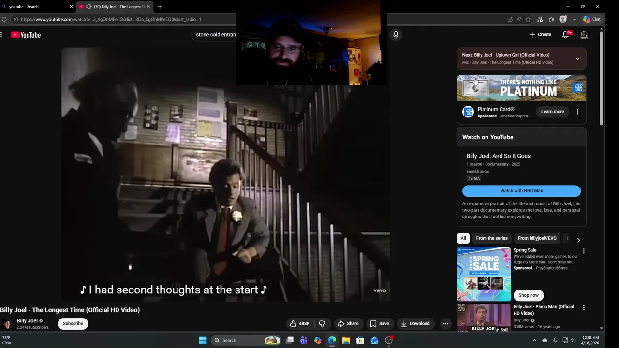Open Billy Joel - Piano Man video title
The height and width of the screenshot is (348, 619).
coord(544,310)
